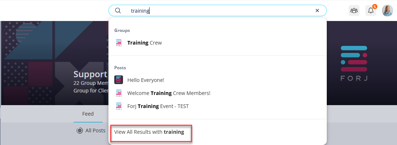Open the groups people icon
The image size is (397, 145).
click(x=354, y=11)
